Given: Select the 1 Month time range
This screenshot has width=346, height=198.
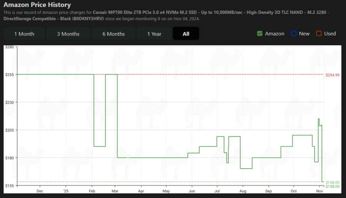Looking at the screenshot, I should [x=24, y=34].
